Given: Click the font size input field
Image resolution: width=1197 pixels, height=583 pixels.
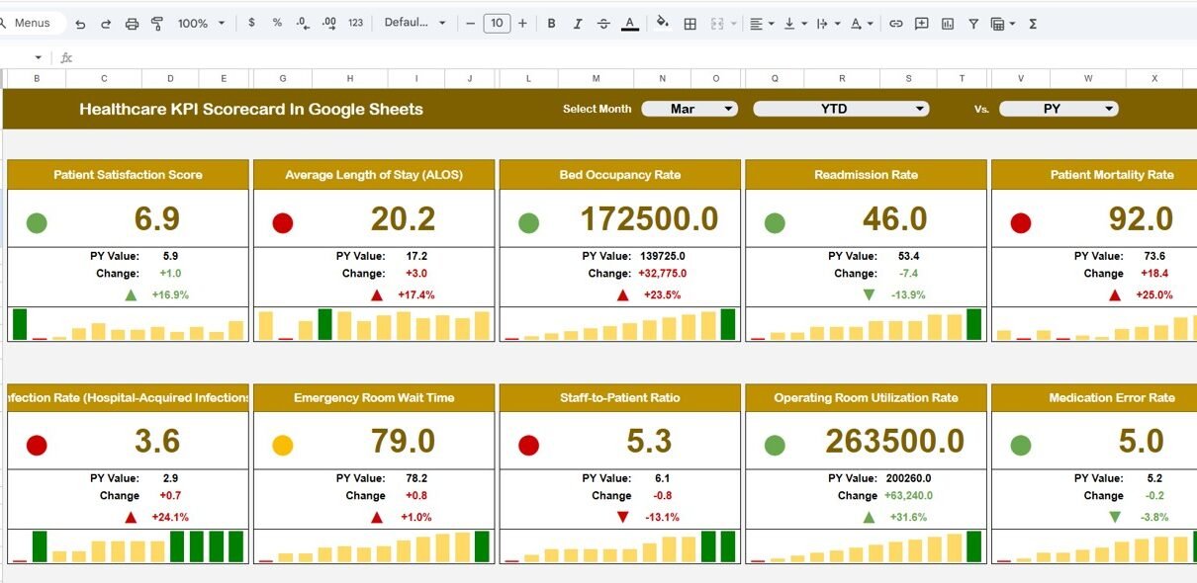Looking at the screenshot, I should pyautogui.click(x=497, y=23).
